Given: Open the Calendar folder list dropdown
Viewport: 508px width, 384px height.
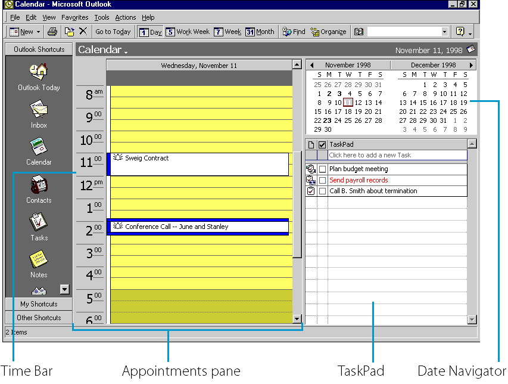Looking at the screenshot, I should point(126,52).
